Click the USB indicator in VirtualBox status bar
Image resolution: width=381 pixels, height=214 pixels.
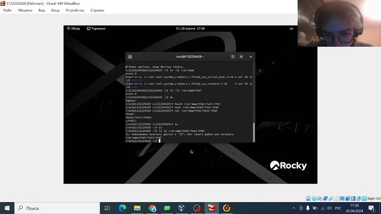click(x=331, y=199)
